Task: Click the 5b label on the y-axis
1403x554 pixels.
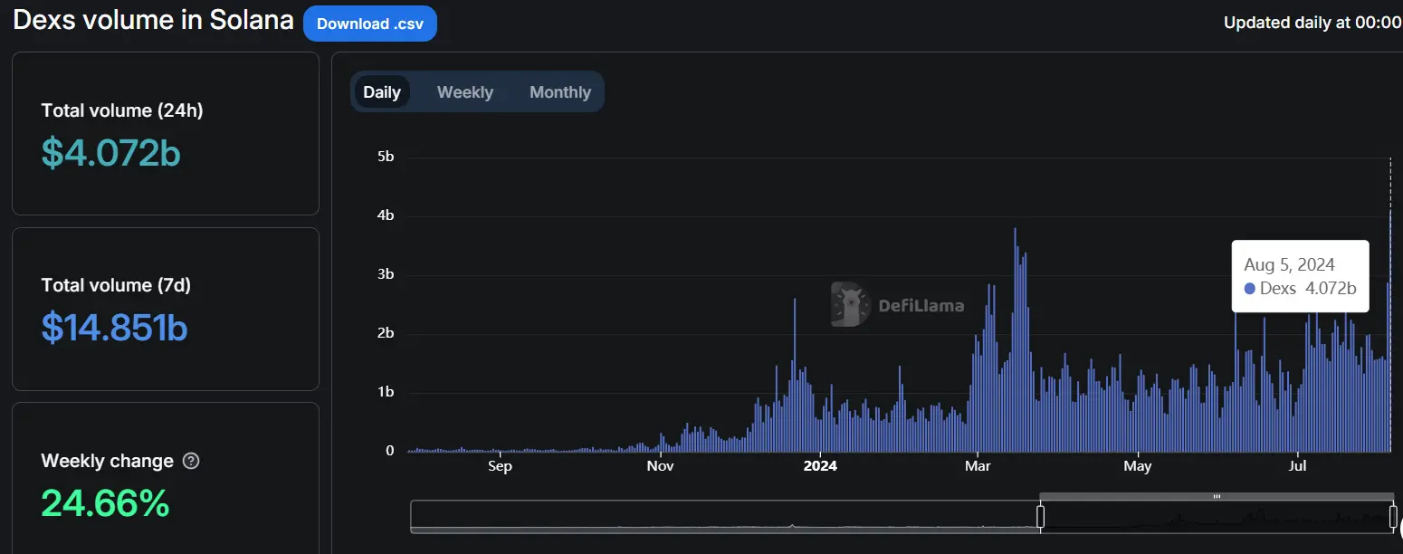Action: click(386, 157)
